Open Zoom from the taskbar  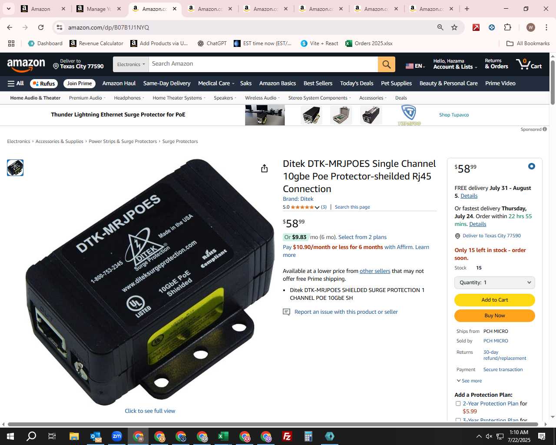(117, 436)
